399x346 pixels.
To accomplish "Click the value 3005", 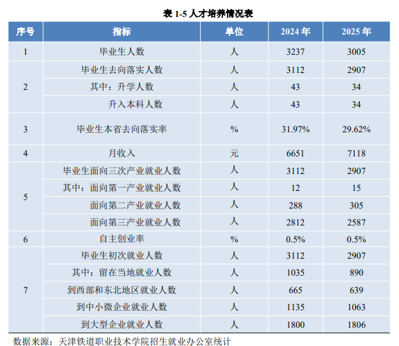I will [x=356, y=52].
